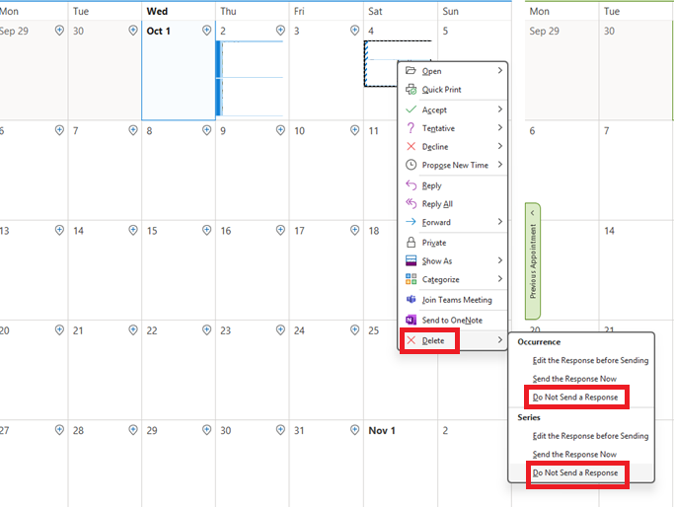The image size is (674, 507).
Task: Click the Quick Print printer icon
Action: [x=411, y=90]
